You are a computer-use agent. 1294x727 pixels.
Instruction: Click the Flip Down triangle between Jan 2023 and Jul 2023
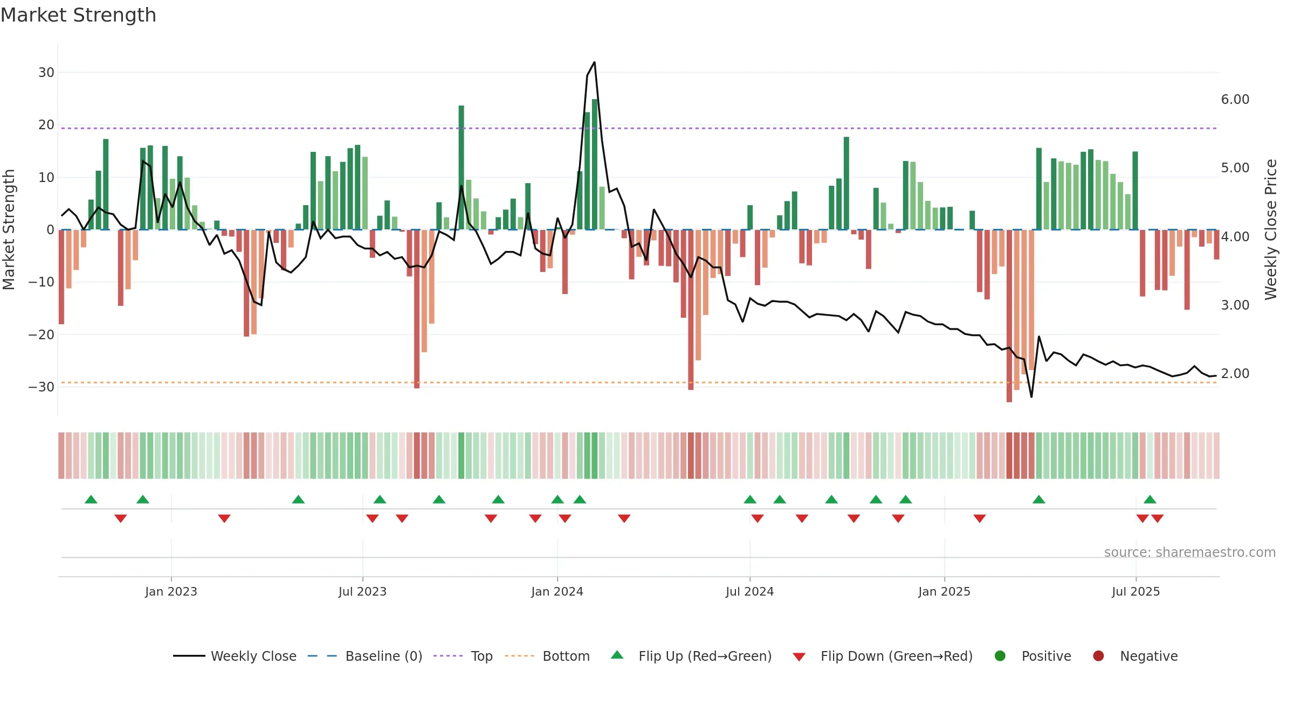[224, 519]
